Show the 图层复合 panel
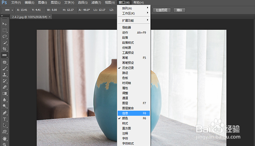Screen dimensions: 255x146 coord(134,108)
